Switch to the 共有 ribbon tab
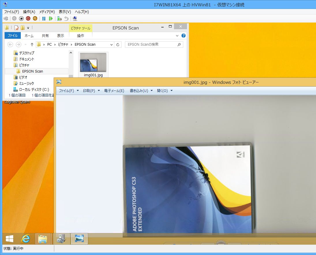316x255 pixels. click(45, 36)
